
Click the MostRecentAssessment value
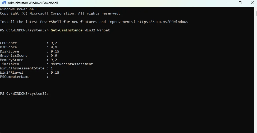(72, 64)
